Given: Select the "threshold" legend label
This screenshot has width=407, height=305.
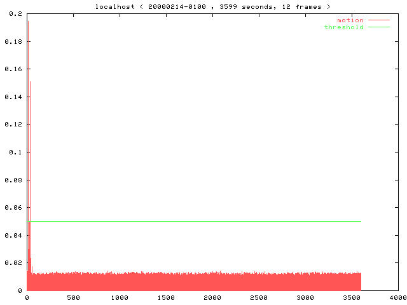Looking at the screenshot, I should 343,27.
